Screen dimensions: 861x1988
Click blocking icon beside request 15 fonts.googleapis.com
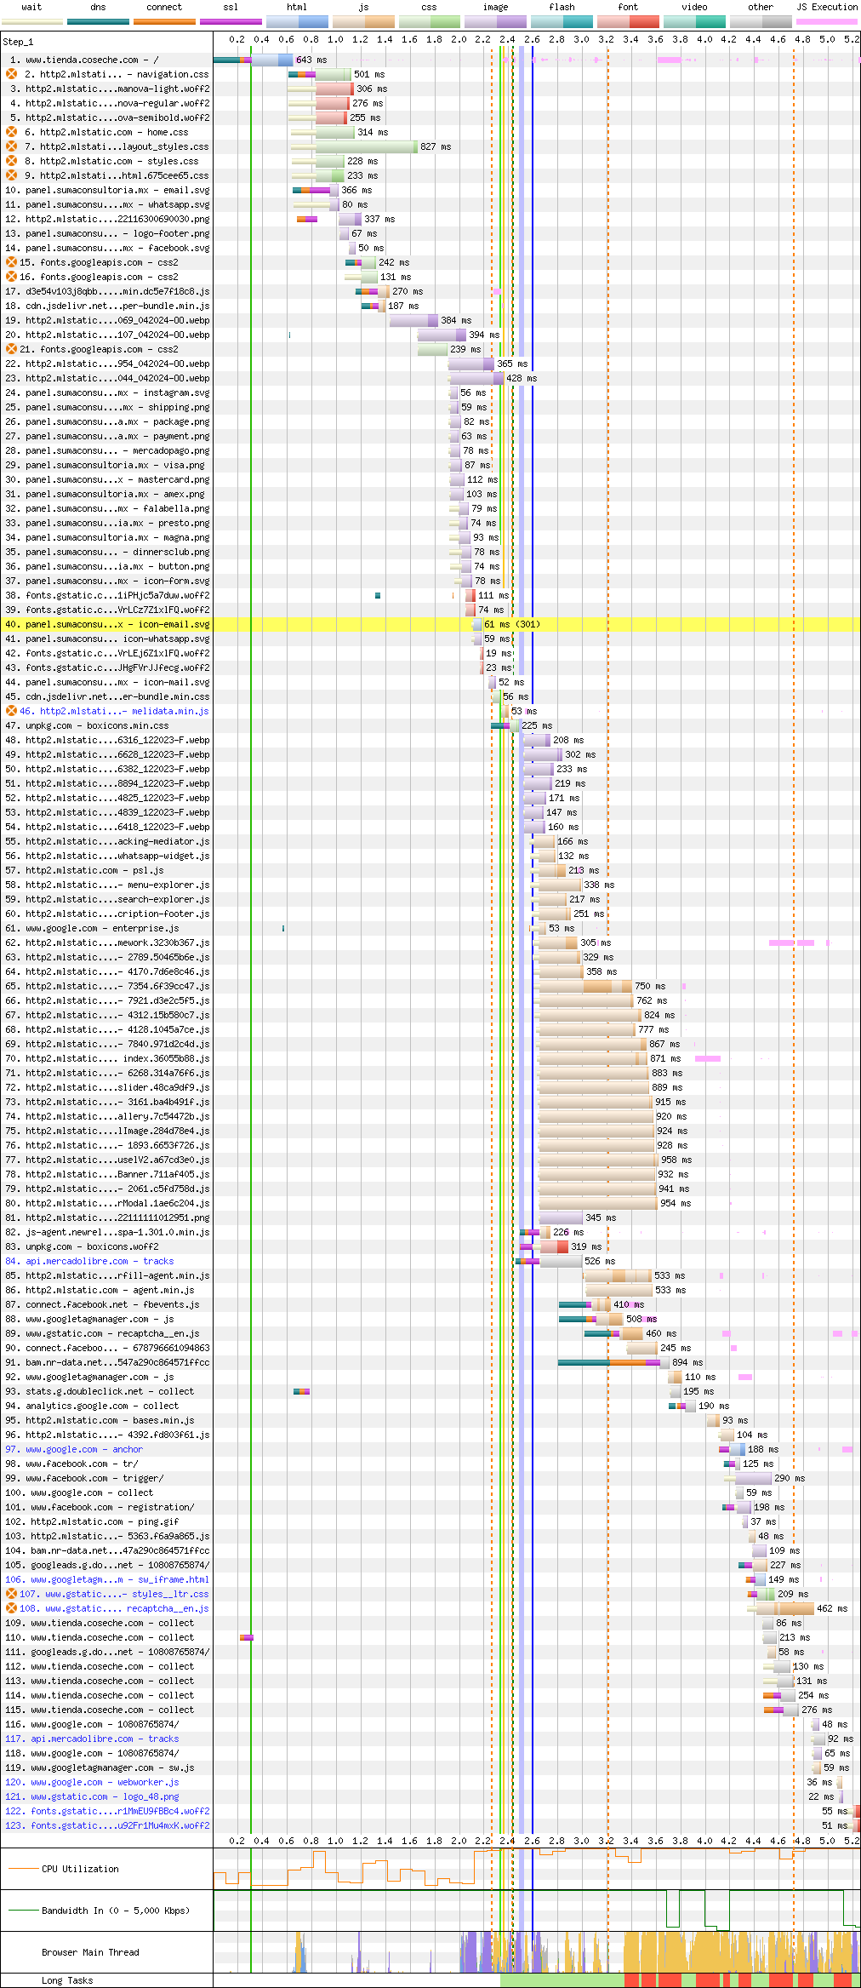point(12,262)
